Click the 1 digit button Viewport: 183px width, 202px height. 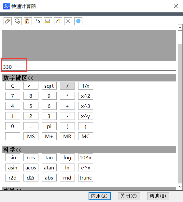[13, 116]
